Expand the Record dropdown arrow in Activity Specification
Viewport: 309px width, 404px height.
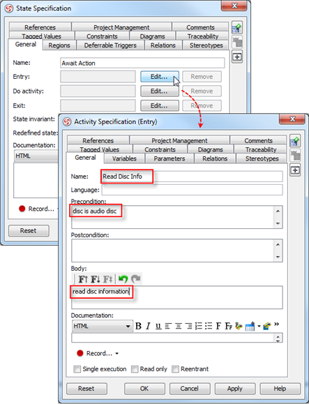click(117, 354)
